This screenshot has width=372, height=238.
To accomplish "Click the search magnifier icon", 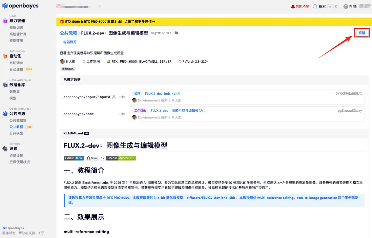I will (x=315, y=6).
